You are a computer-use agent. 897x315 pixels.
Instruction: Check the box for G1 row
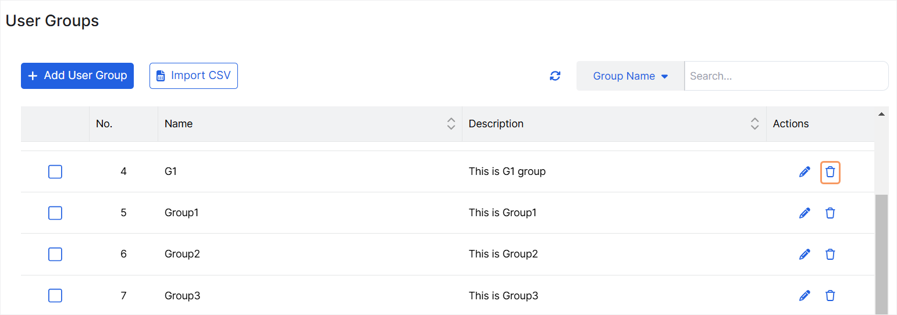[55, 172]
